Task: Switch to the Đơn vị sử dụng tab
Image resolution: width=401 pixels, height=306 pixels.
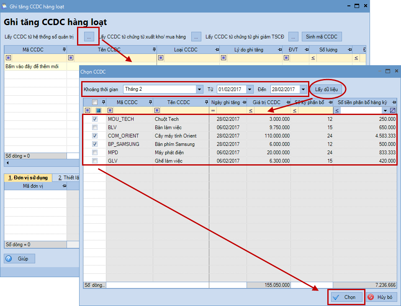Action: tap(27, 178)
